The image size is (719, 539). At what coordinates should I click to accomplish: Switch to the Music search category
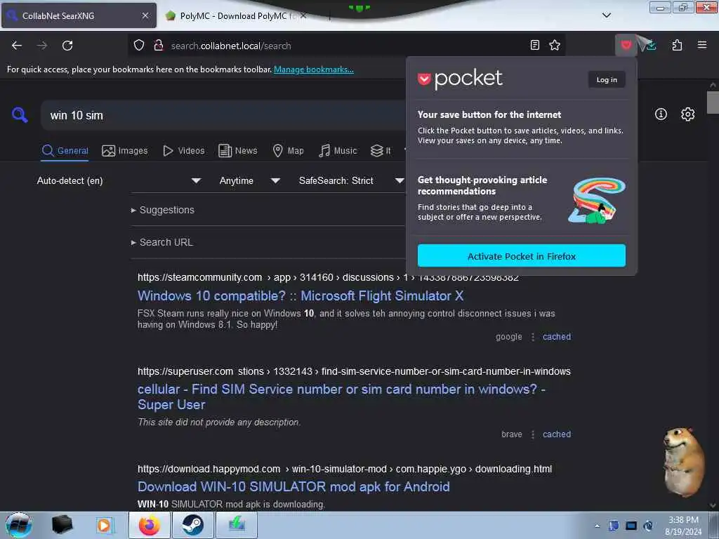coord(338,151)
